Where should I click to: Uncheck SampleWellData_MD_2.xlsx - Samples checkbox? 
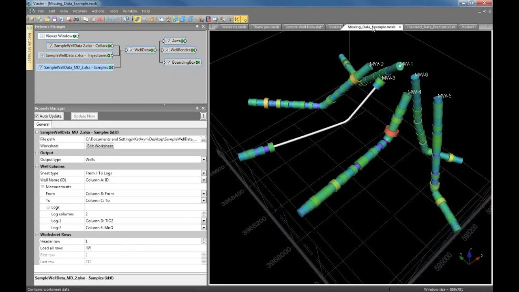click(41, 67)
